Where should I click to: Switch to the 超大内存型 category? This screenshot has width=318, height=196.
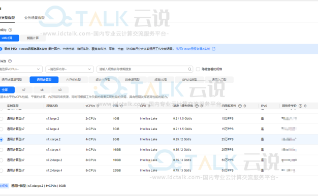(103, 80)
